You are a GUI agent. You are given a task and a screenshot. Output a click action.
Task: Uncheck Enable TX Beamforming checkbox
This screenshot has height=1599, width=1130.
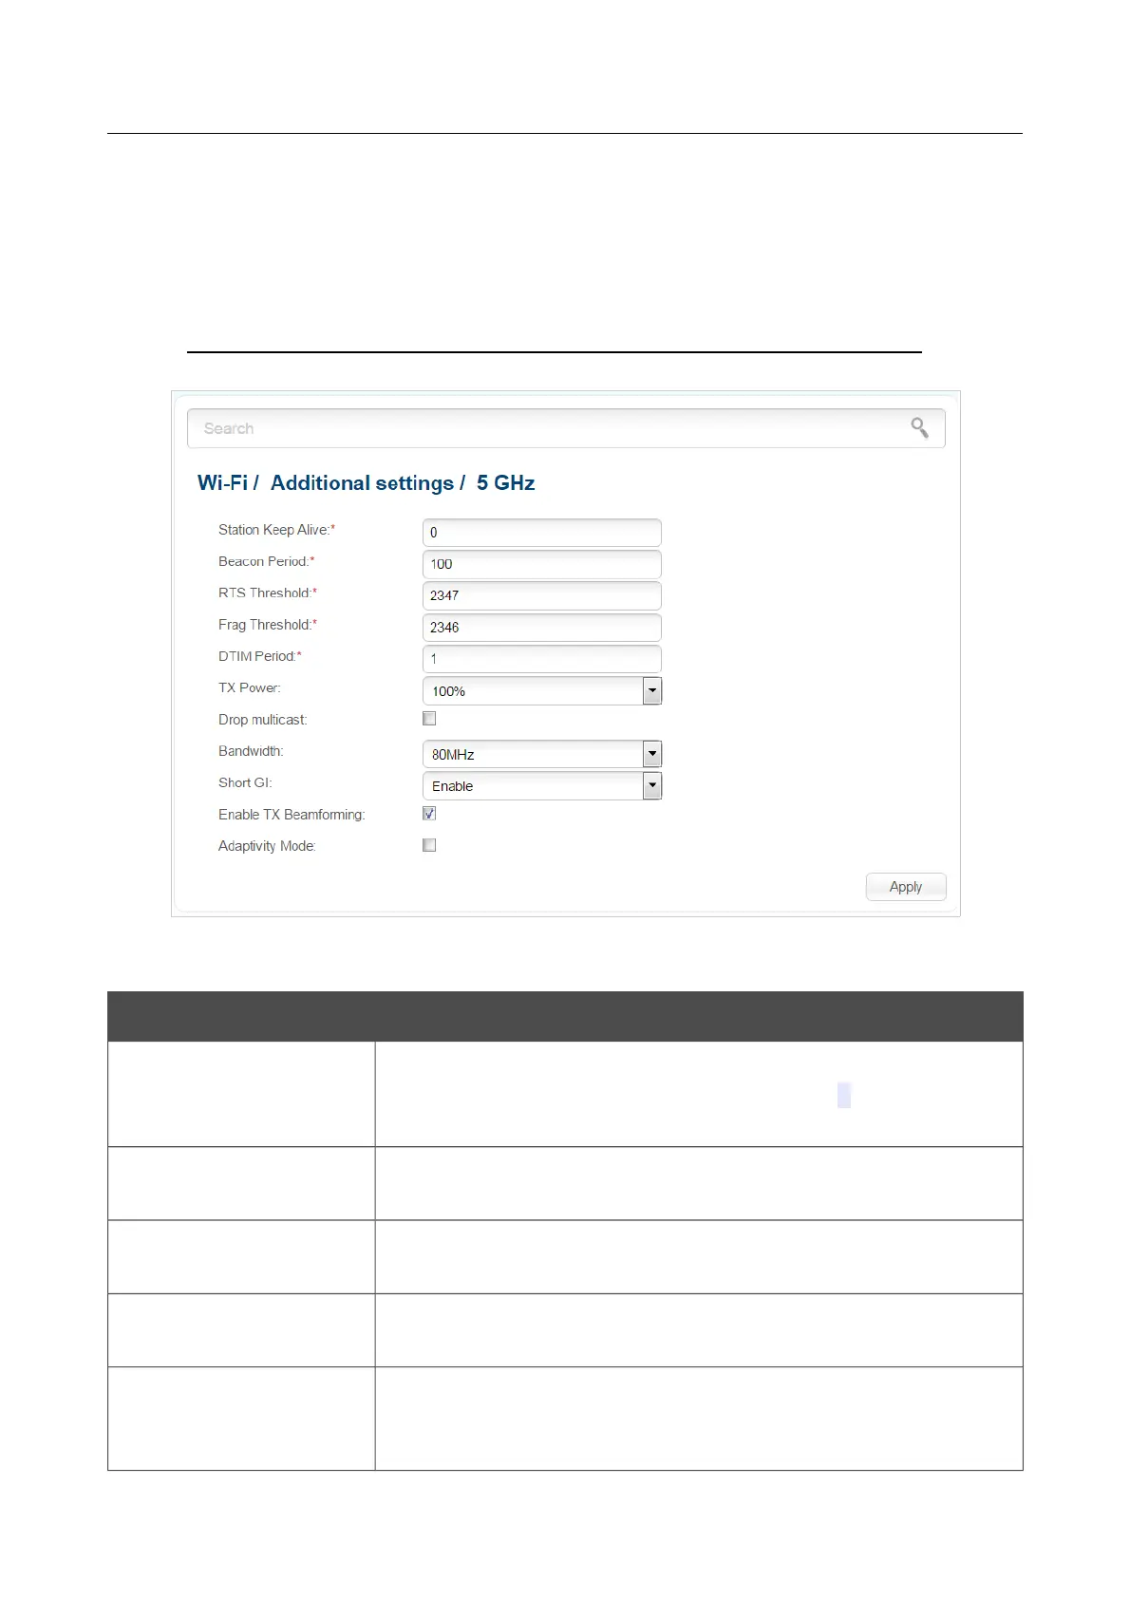coord(429,814)
